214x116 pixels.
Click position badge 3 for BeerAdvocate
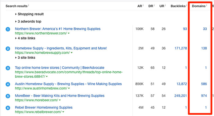[8, 68]
